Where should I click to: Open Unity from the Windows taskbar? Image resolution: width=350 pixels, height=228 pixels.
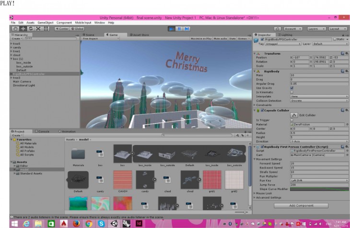tap(114, 224)
